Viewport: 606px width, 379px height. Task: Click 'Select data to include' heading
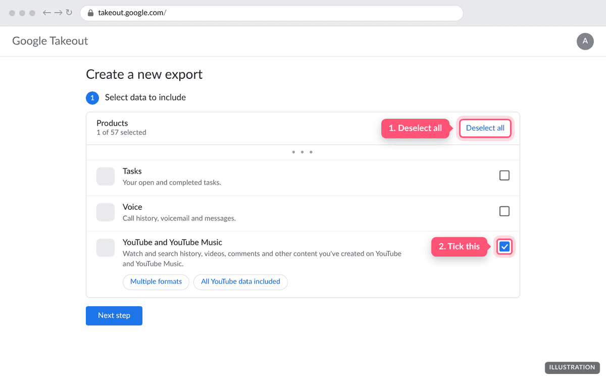click(x=145, y=98)
